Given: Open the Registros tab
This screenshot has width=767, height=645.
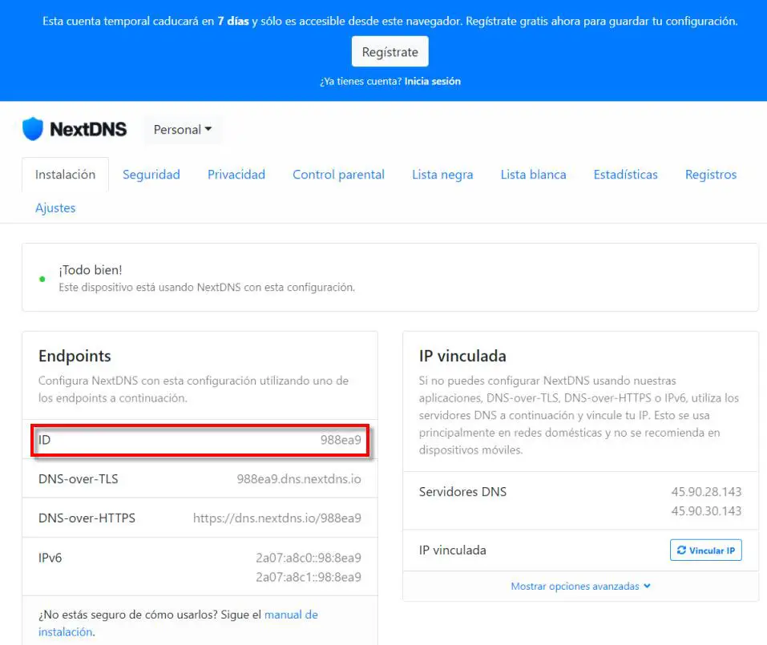Looking at the screenshot, I should (711, 175).
